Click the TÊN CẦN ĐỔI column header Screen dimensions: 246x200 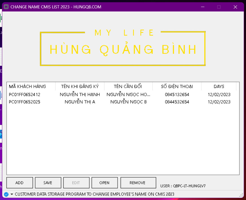[128, 86]
